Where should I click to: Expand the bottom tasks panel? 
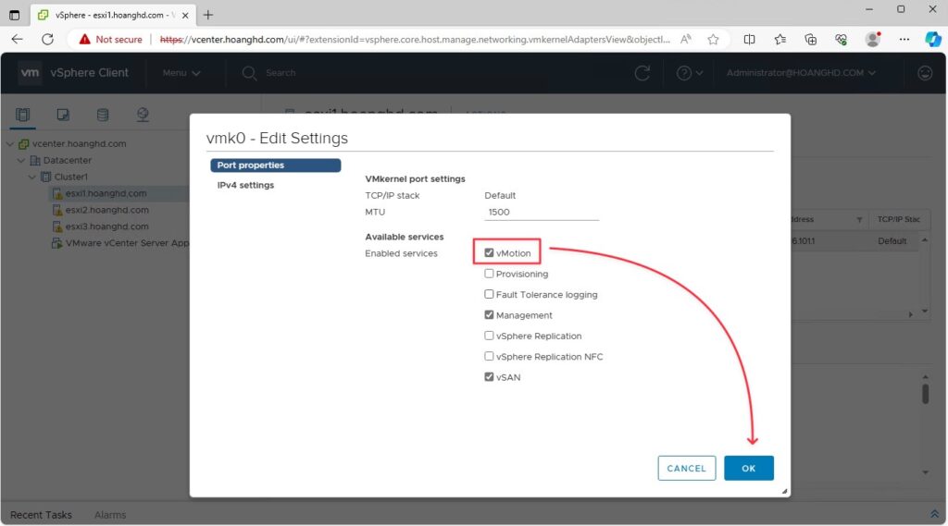pyautogui.click(x=934, y=514)
